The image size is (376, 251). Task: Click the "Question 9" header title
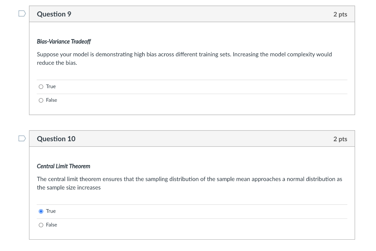click(x=54, y=14)
